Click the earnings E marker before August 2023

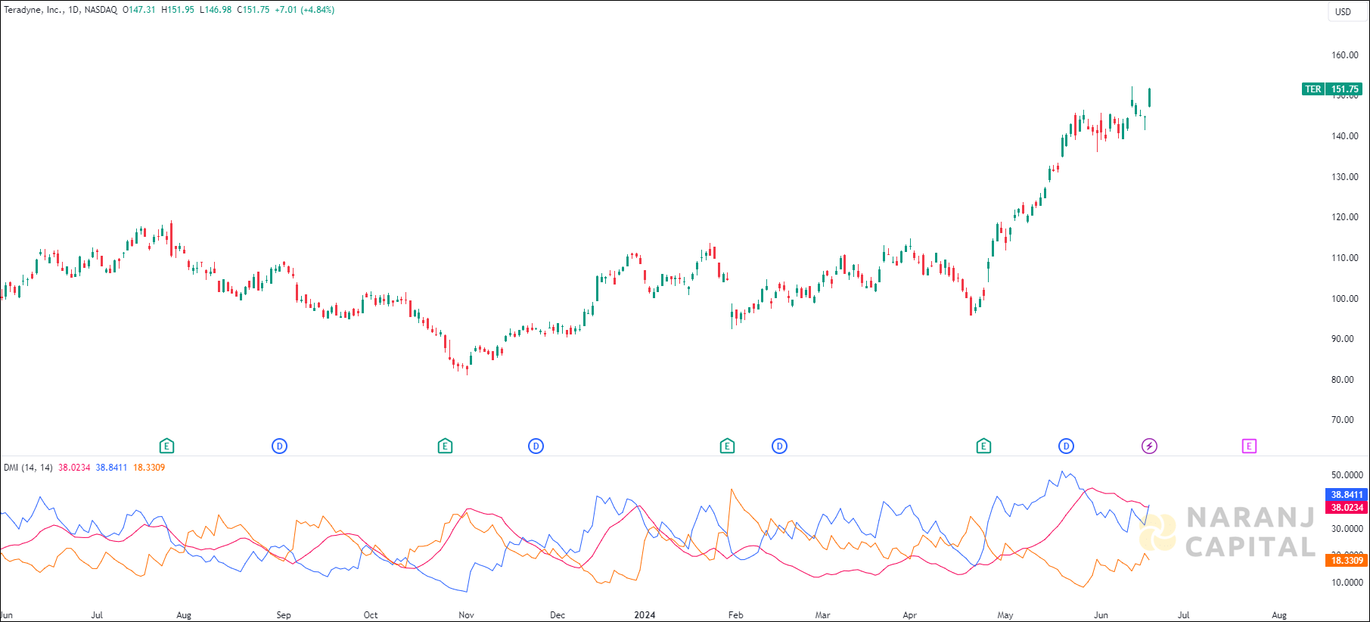167,446
